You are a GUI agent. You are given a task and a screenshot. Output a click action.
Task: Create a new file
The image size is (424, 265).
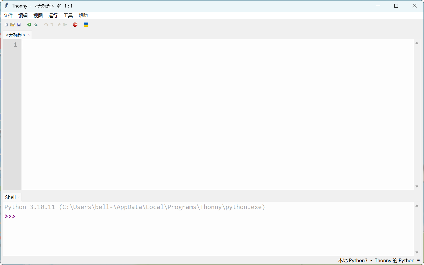click(x=6, y=25)
